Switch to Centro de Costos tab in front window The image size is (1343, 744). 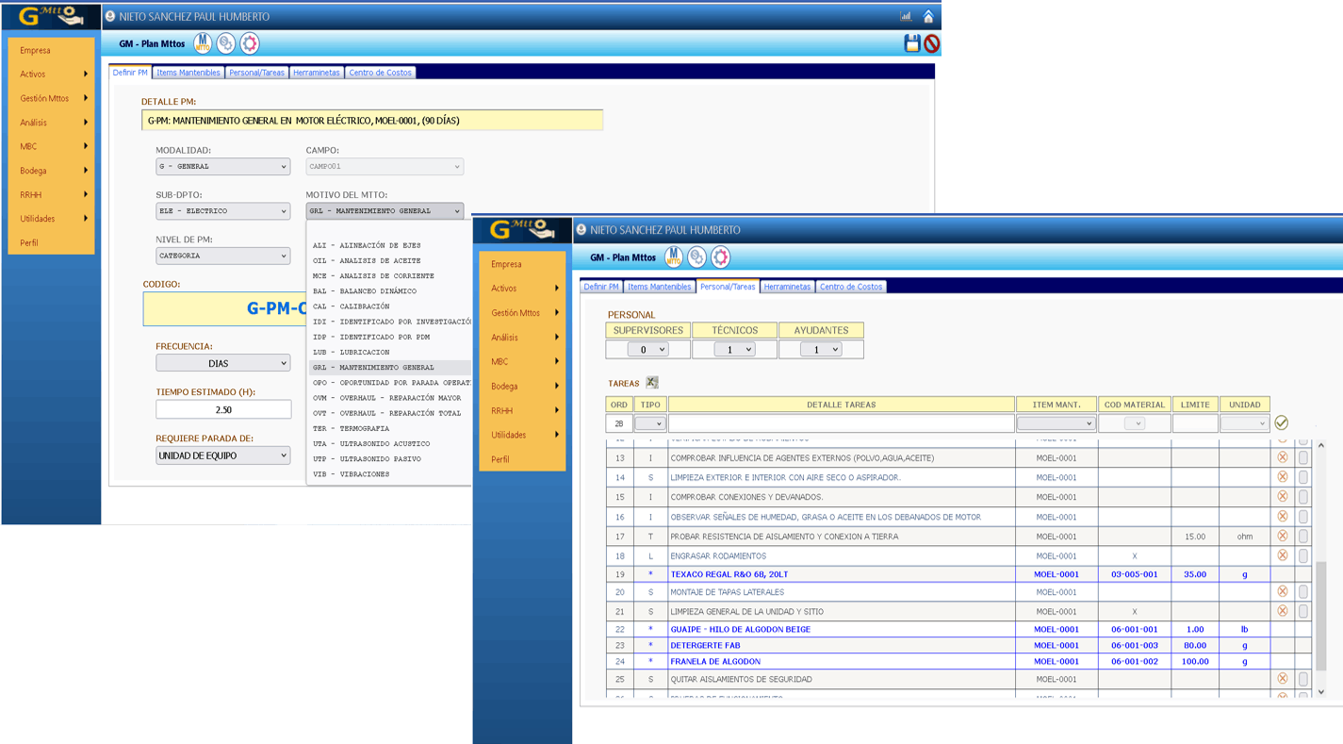(x=850, y=287)
